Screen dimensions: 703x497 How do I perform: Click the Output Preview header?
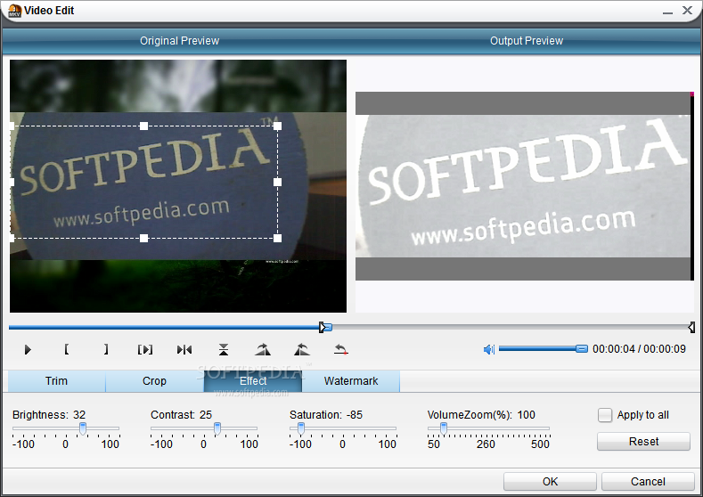coord(527,41)
